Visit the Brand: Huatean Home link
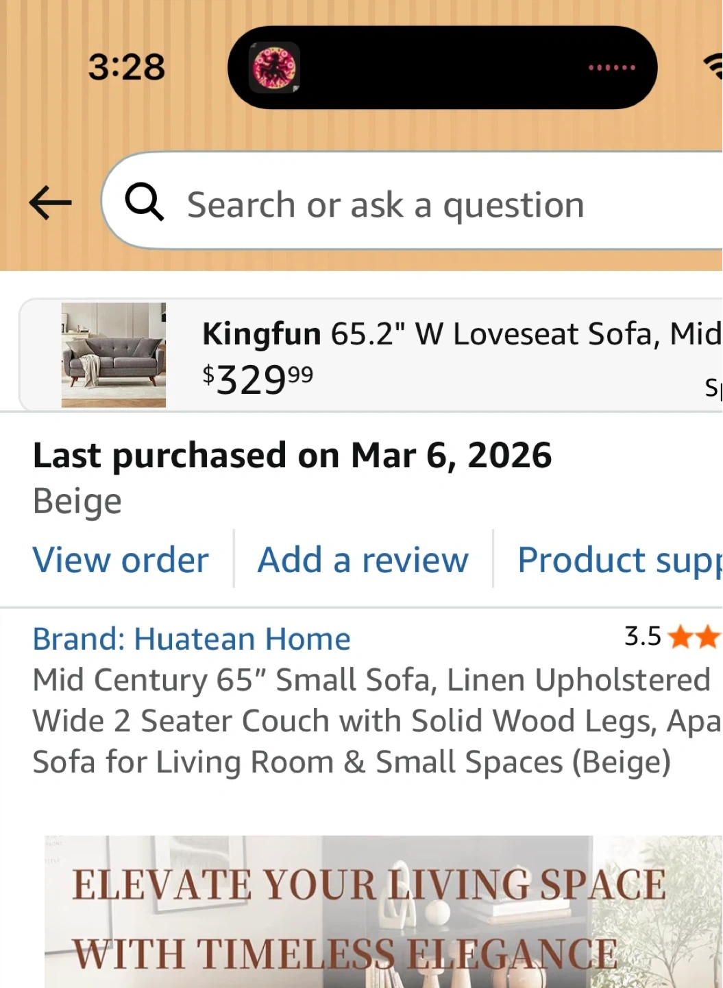The width and height of the screenshot is (723, 988). click(x=191, y=639)
